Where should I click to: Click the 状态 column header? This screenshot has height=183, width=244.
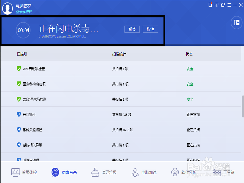point(189,54)
